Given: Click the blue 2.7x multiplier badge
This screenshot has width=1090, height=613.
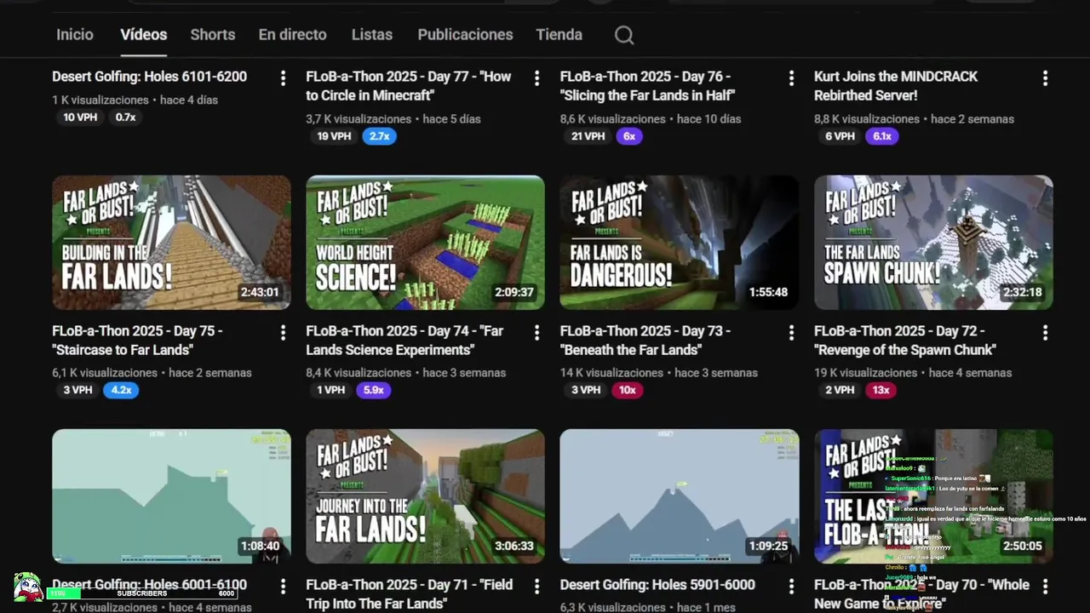Looking at the screenshot, I should (380, 136).
